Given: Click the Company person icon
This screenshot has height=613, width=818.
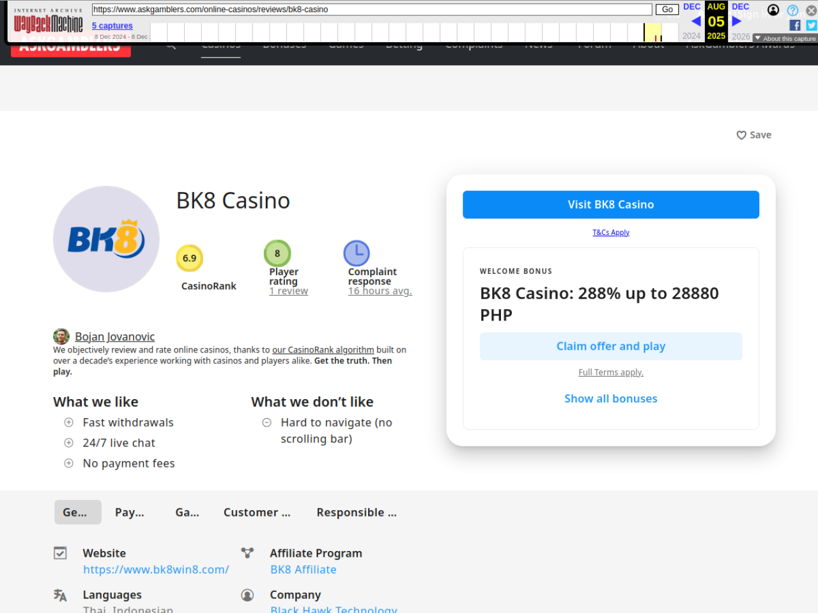Looking at the screenshot, I should 247,595.
